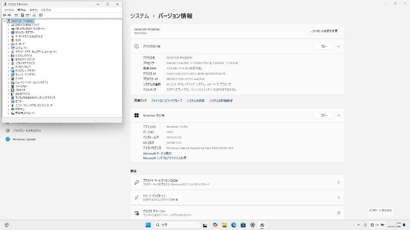Screen dimensions: 410x230
Task: Expand the ネットワーク アダプター tree node
Action: click(x=8, y=75)
